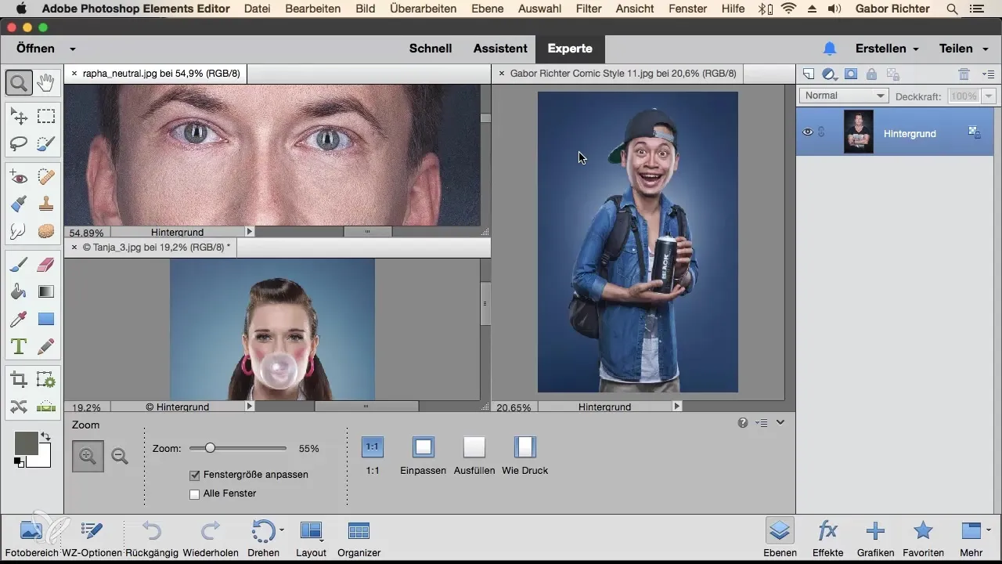Click the Hintergrund layer thumbnail
Image resolution: width=1002 pixels, height=564 pixels.
pyautogui.click(x=859, y=132)
